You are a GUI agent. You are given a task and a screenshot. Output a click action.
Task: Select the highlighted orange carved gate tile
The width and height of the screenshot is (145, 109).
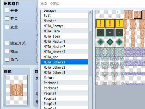(x=138, y=15)
